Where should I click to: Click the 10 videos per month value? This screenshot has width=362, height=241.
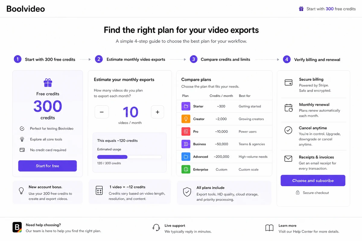(x=130, y=112)
